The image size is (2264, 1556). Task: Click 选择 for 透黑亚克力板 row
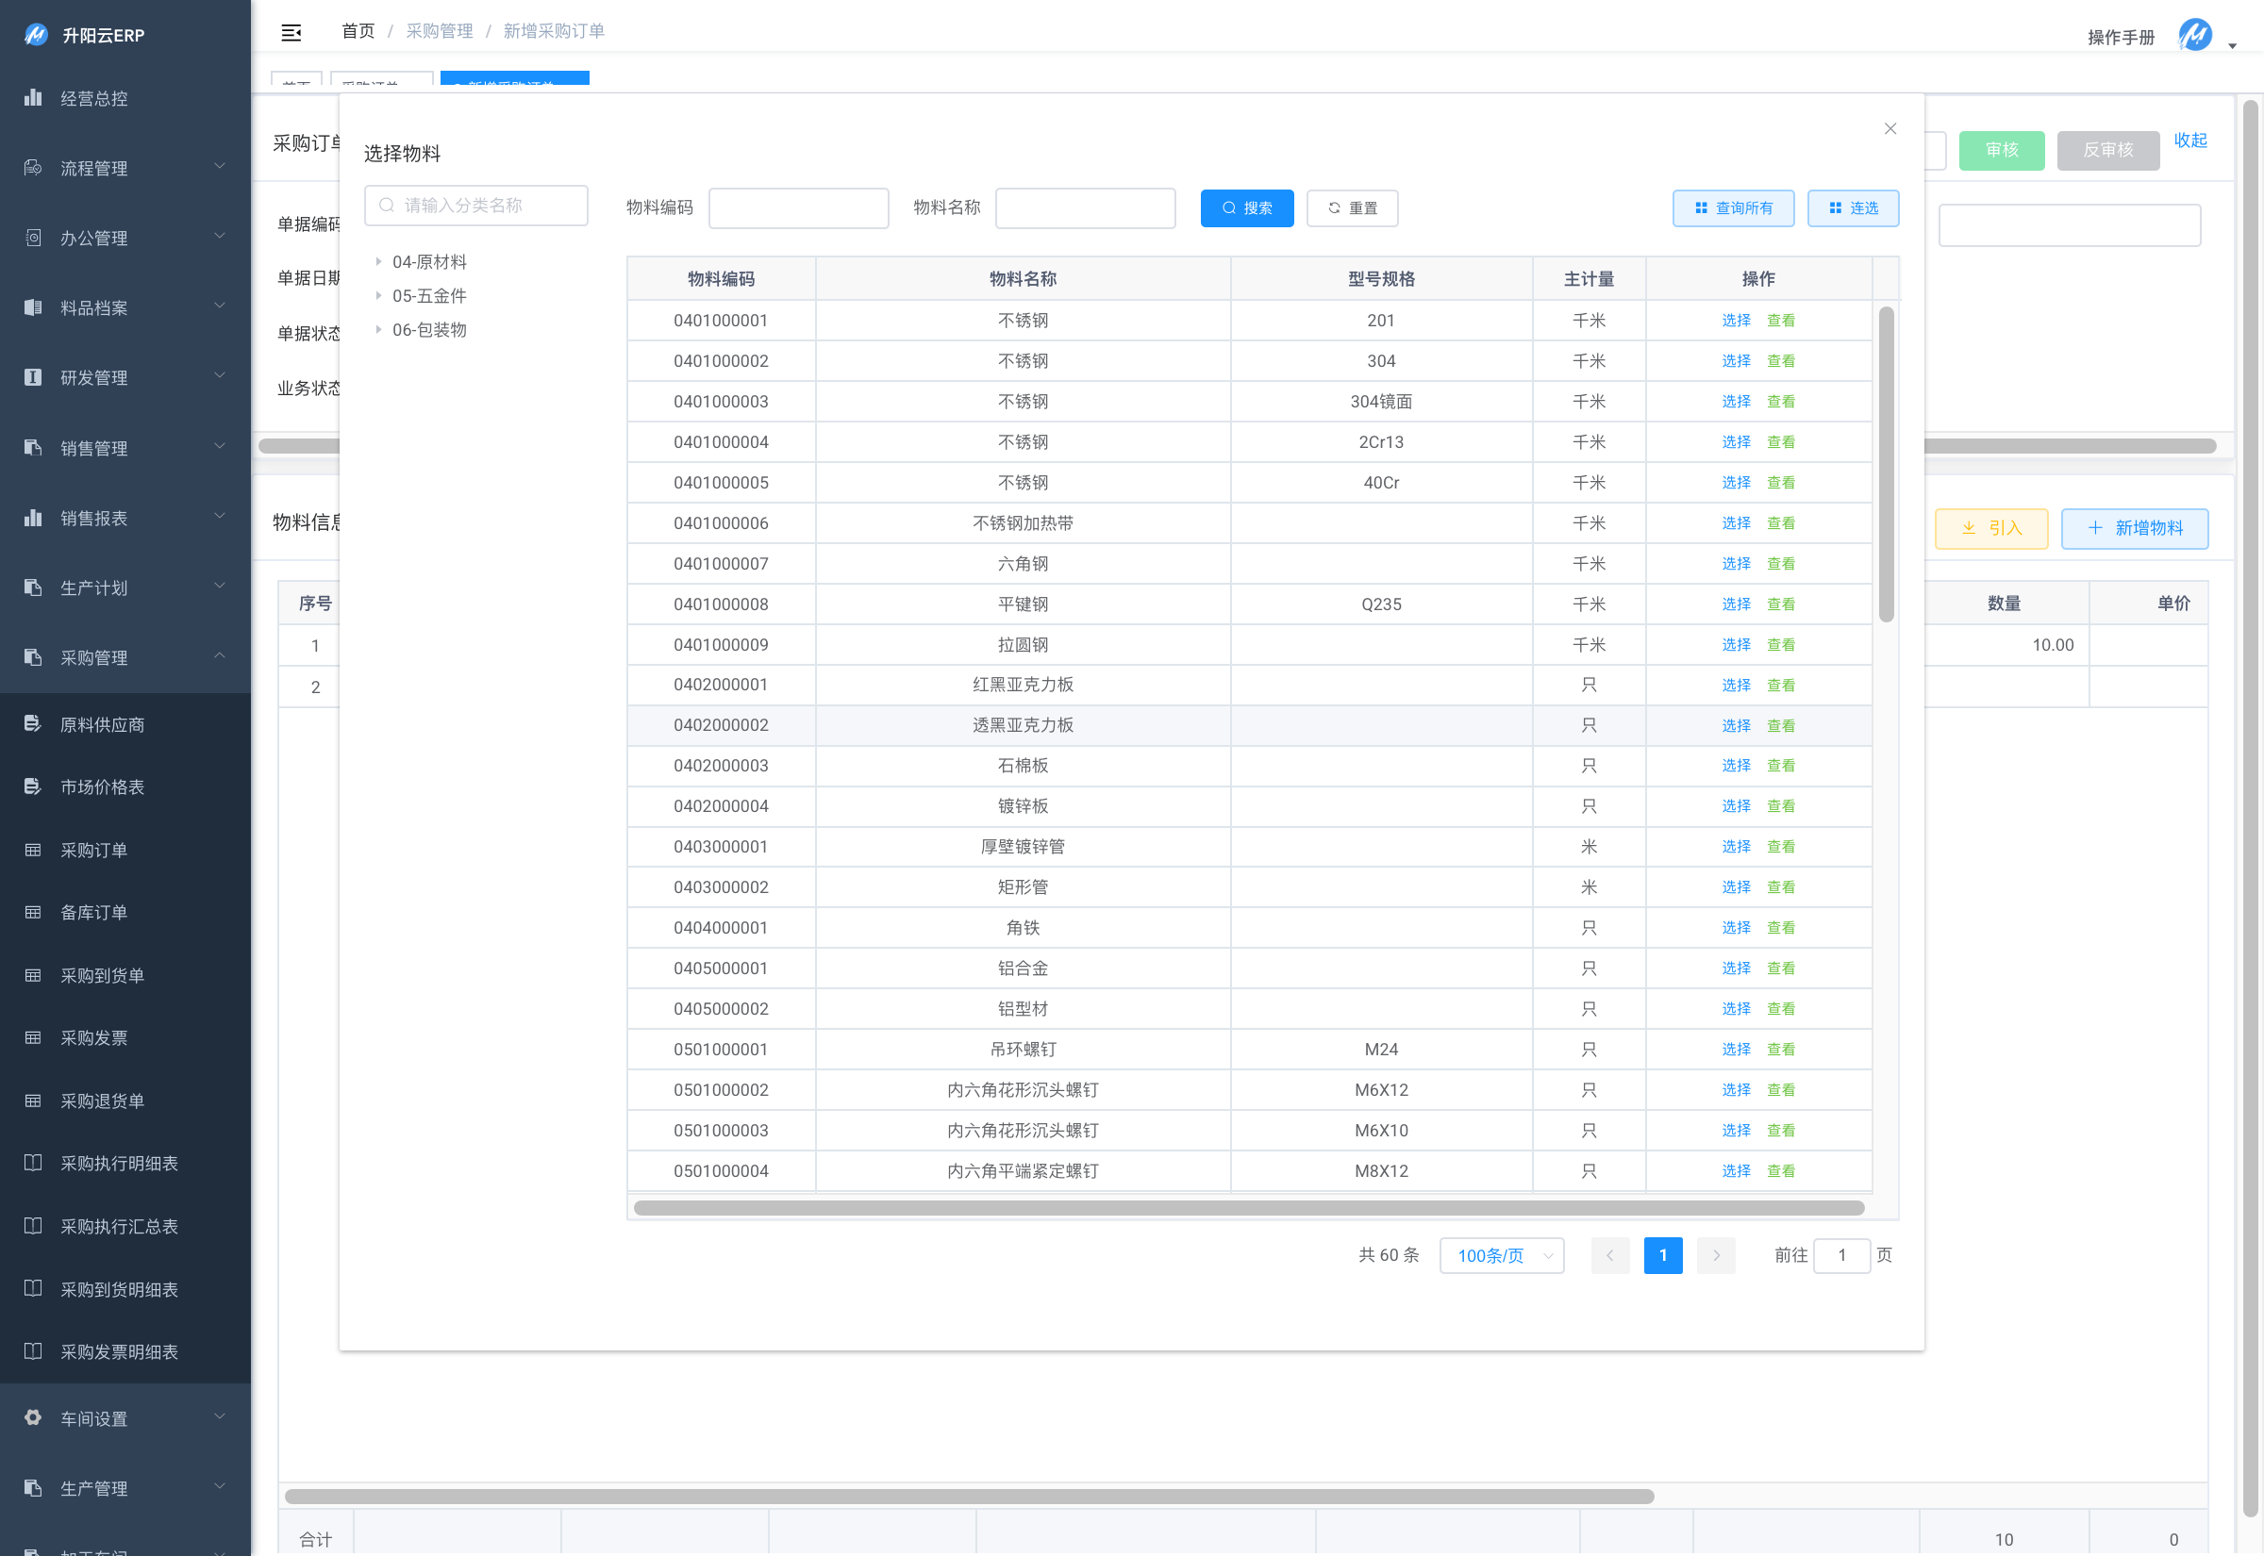(x=1736, y=725)
